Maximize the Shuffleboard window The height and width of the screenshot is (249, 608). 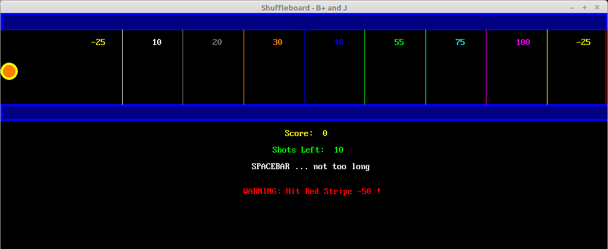(584, 7)
